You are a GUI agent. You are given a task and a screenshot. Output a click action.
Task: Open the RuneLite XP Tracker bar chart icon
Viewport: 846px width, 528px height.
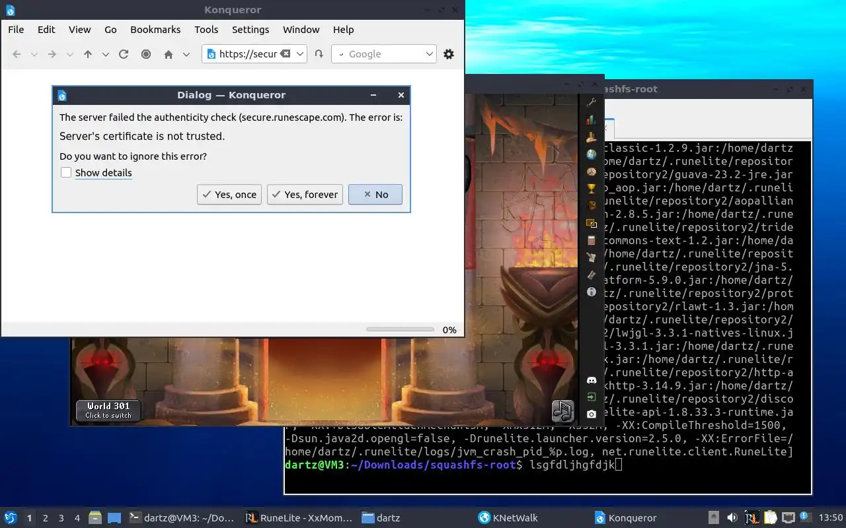(592, 120)
